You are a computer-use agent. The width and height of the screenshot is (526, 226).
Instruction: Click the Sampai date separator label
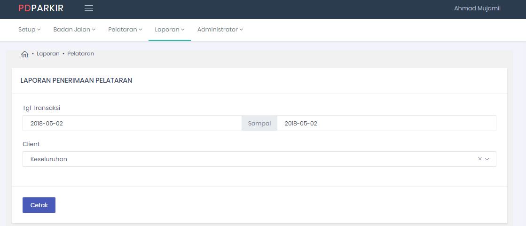pyautogui.click(x=259, y=123)
